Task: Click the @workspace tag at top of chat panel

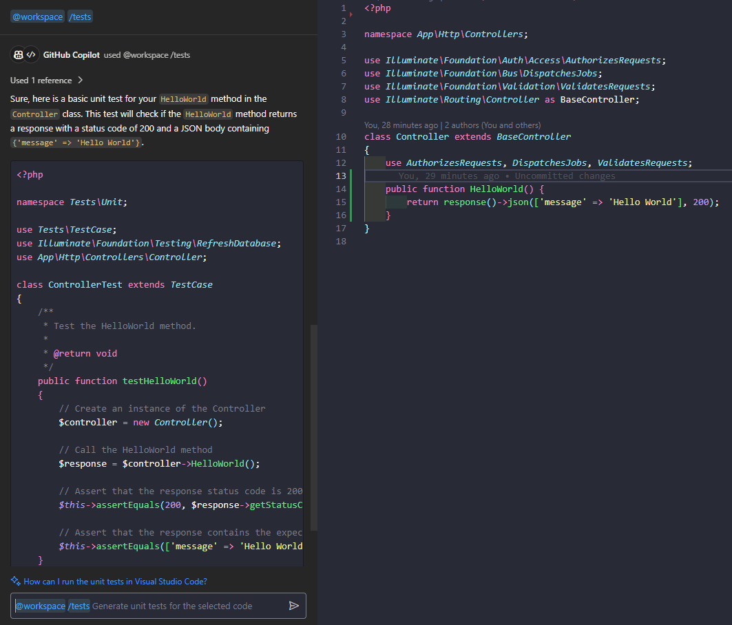Action: coord(37,17)
